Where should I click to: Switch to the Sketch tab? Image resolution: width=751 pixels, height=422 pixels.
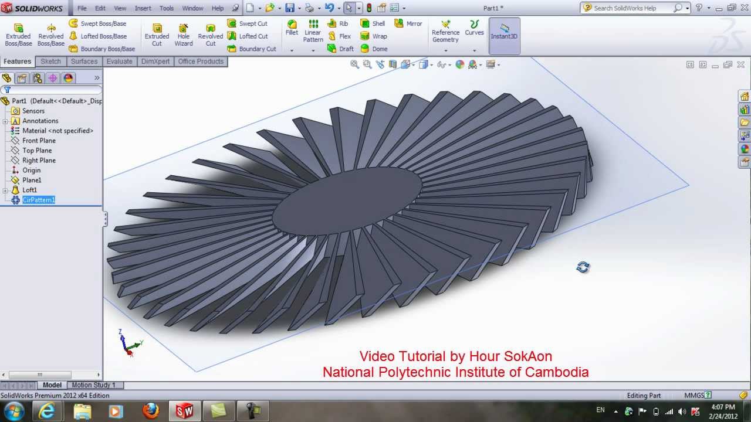[x=51, y=62]
